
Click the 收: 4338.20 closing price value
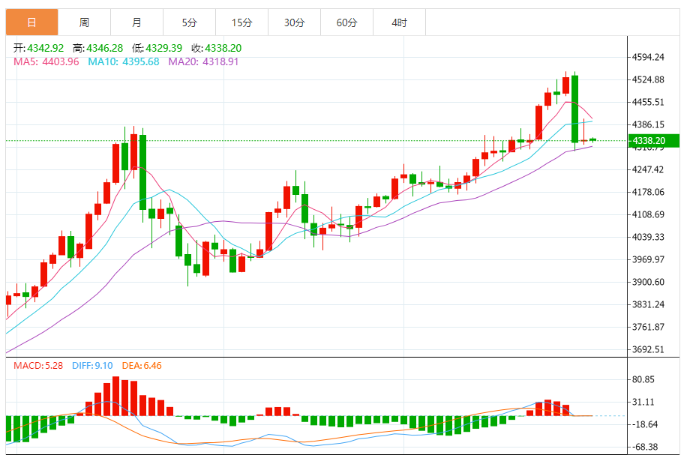tap(216, 48)
